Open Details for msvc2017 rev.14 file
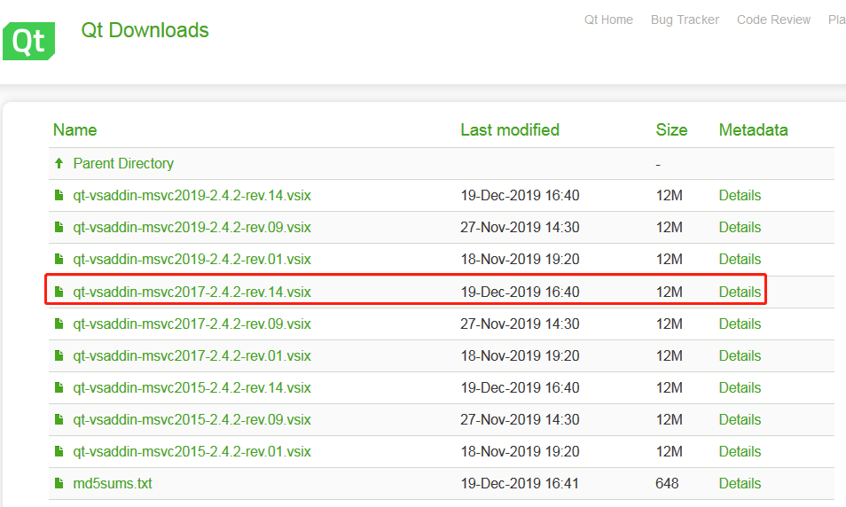Screen dimensions: 846x507 [740, 292]
